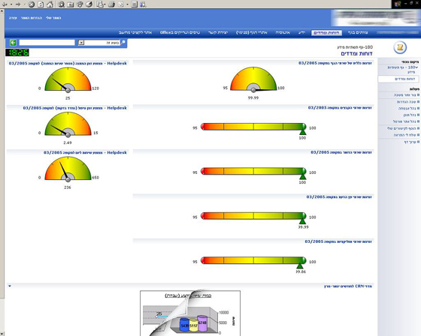The height and width of the screenshot is (336, 421).
Task: Open the browsing History toolbar icon
Action: (x=89, y=4)
